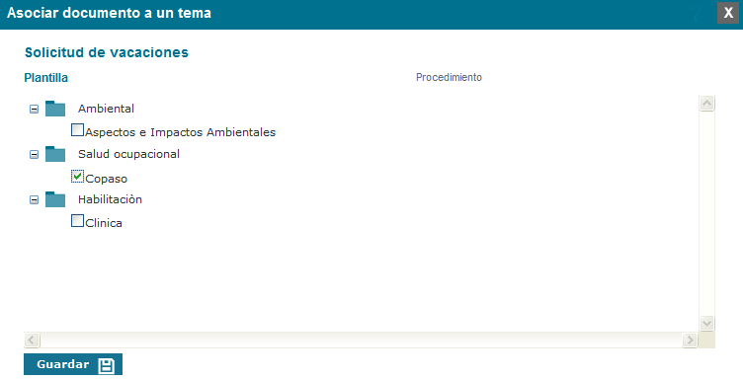743x379 pixels.
Task: Click the vertical scrollbar down arrow
Action: pyautogui.click(x=707, y=323)
